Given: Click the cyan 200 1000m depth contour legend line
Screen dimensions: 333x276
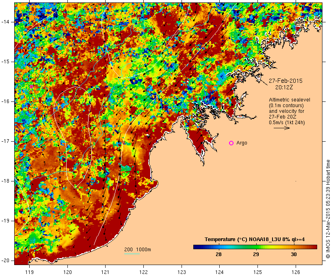Looking at the screenshot, I should (132, 254).
